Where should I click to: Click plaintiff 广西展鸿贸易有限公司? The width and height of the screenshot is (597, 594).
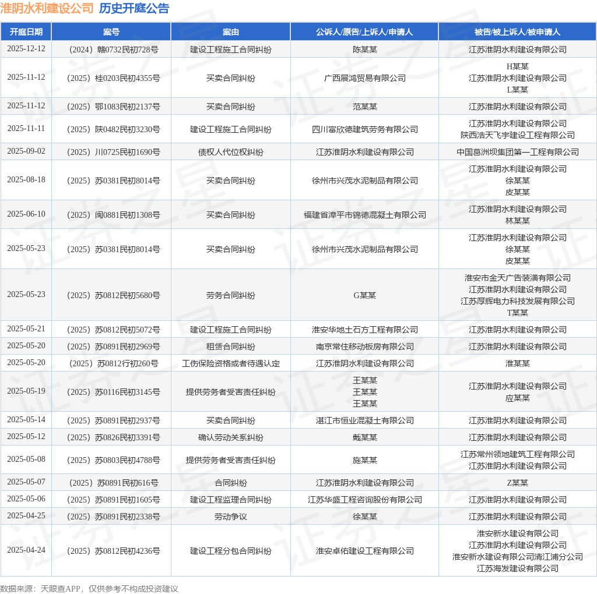[x=365, y=78]
